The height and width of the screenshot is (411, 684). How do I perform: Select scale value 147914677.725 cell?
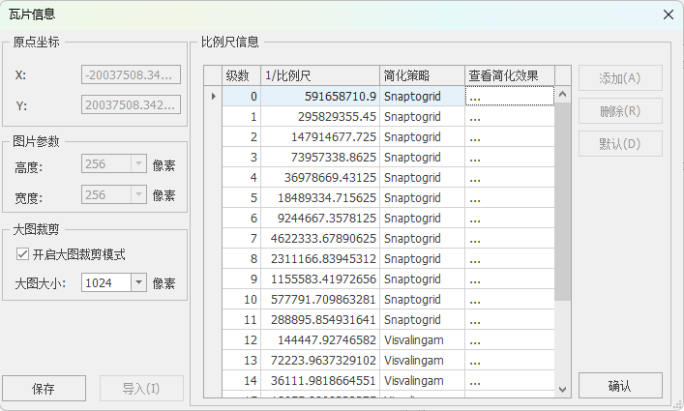tap(319, 137)
